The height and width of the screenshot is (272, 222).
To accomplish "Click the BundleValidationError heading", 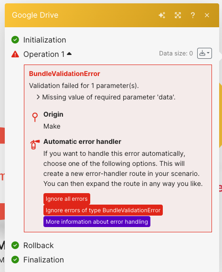I will click(x=64, y=74).
